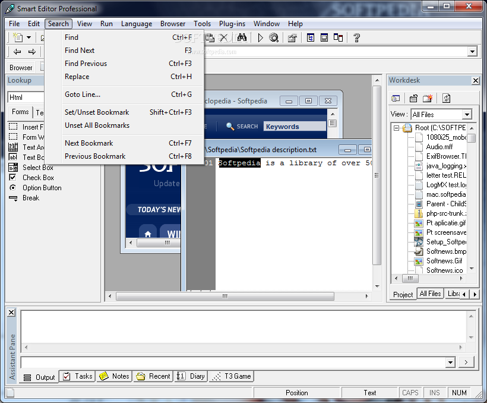Close the Assistant Pane
487x403 pixels.
(x=11, y=312)
